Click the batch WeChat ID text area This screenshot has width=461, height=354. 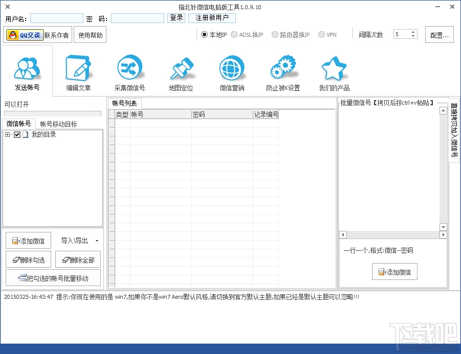[389, 169]
